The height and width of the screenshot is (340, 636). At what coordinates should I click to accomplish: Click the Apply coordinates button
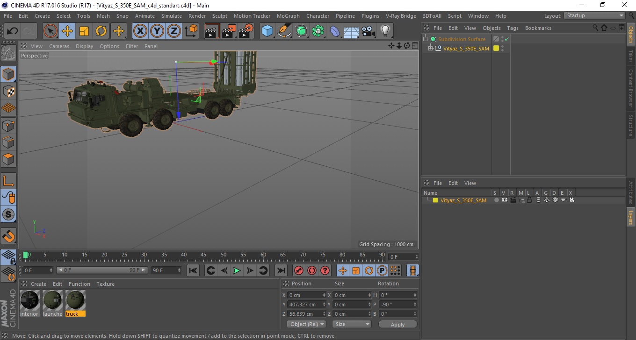(x=397, y=324)
